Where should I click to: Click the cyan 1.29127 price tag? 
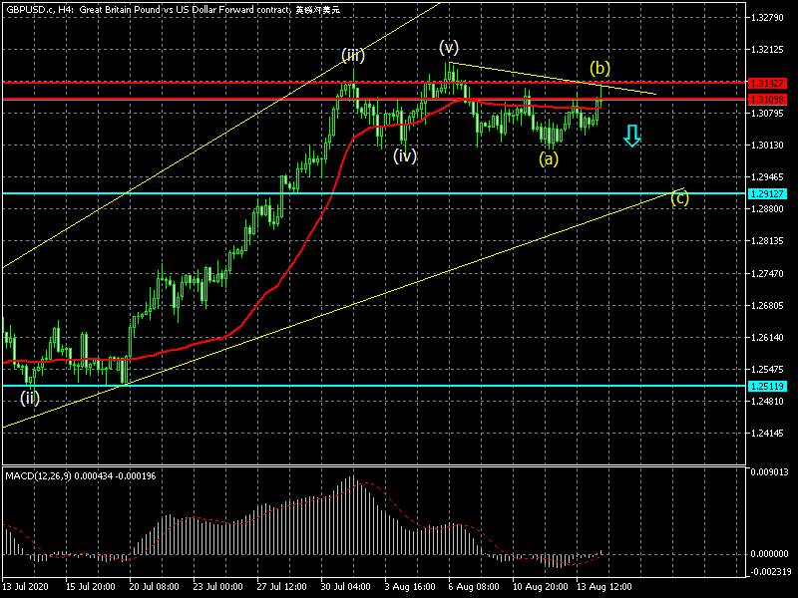pyautogui.click(x=767, y=193)
